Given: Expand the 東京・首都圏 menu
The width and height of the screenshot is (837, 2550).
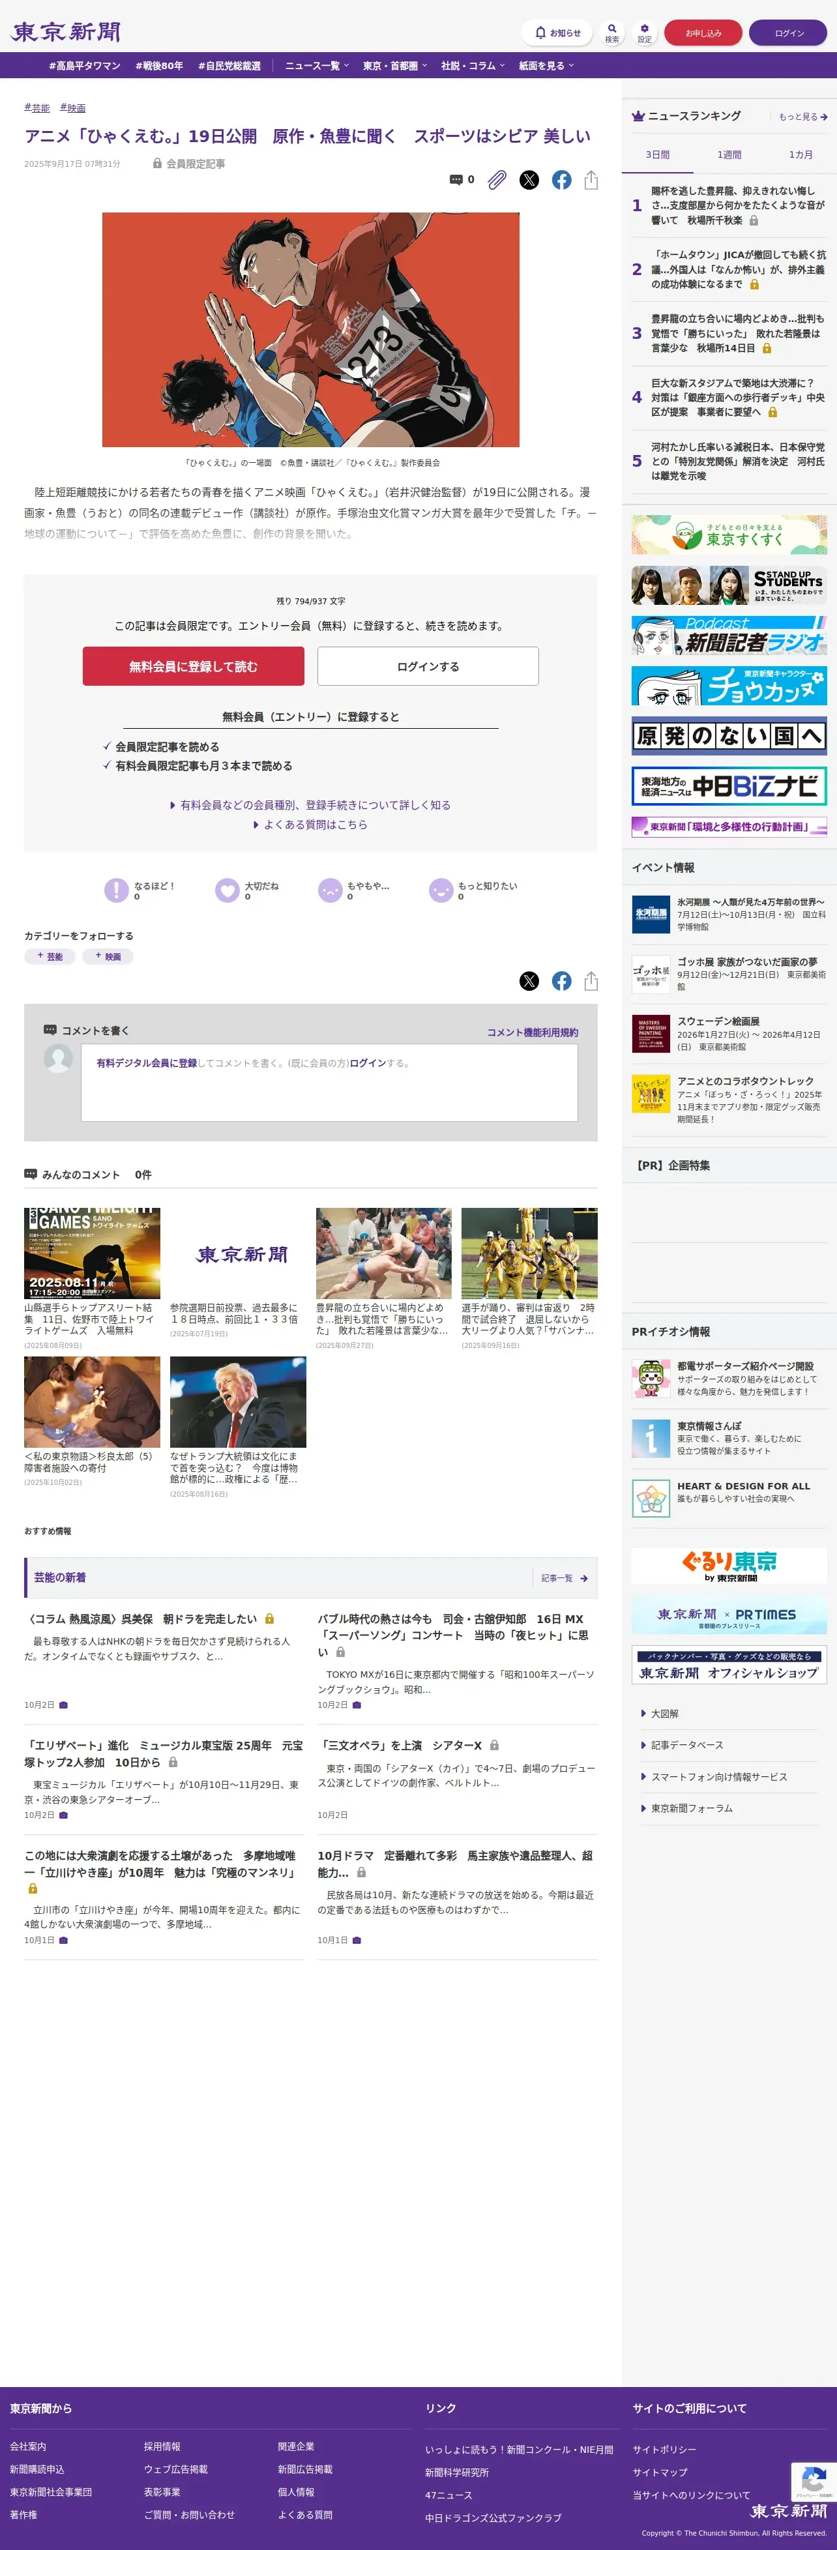Looking at the screenshot, I should pos(394,66).
